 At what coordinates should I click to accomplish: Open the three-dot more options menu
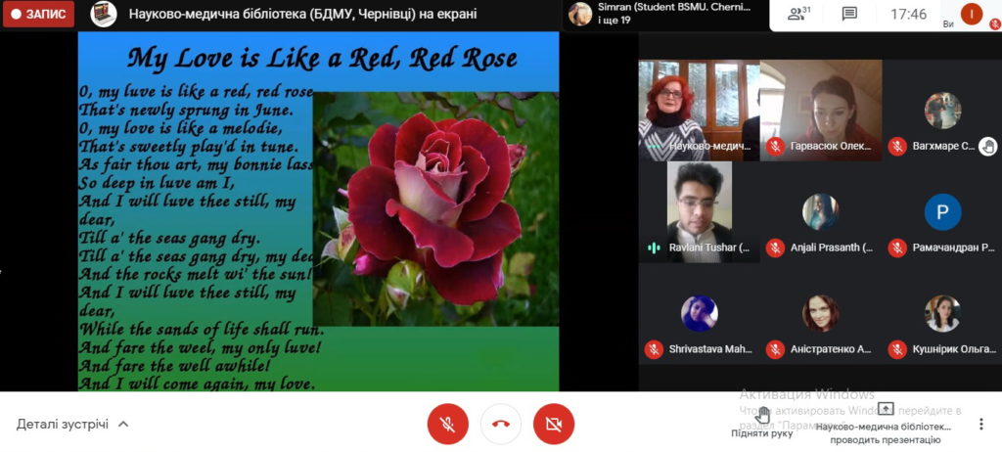tap(980, 424)
